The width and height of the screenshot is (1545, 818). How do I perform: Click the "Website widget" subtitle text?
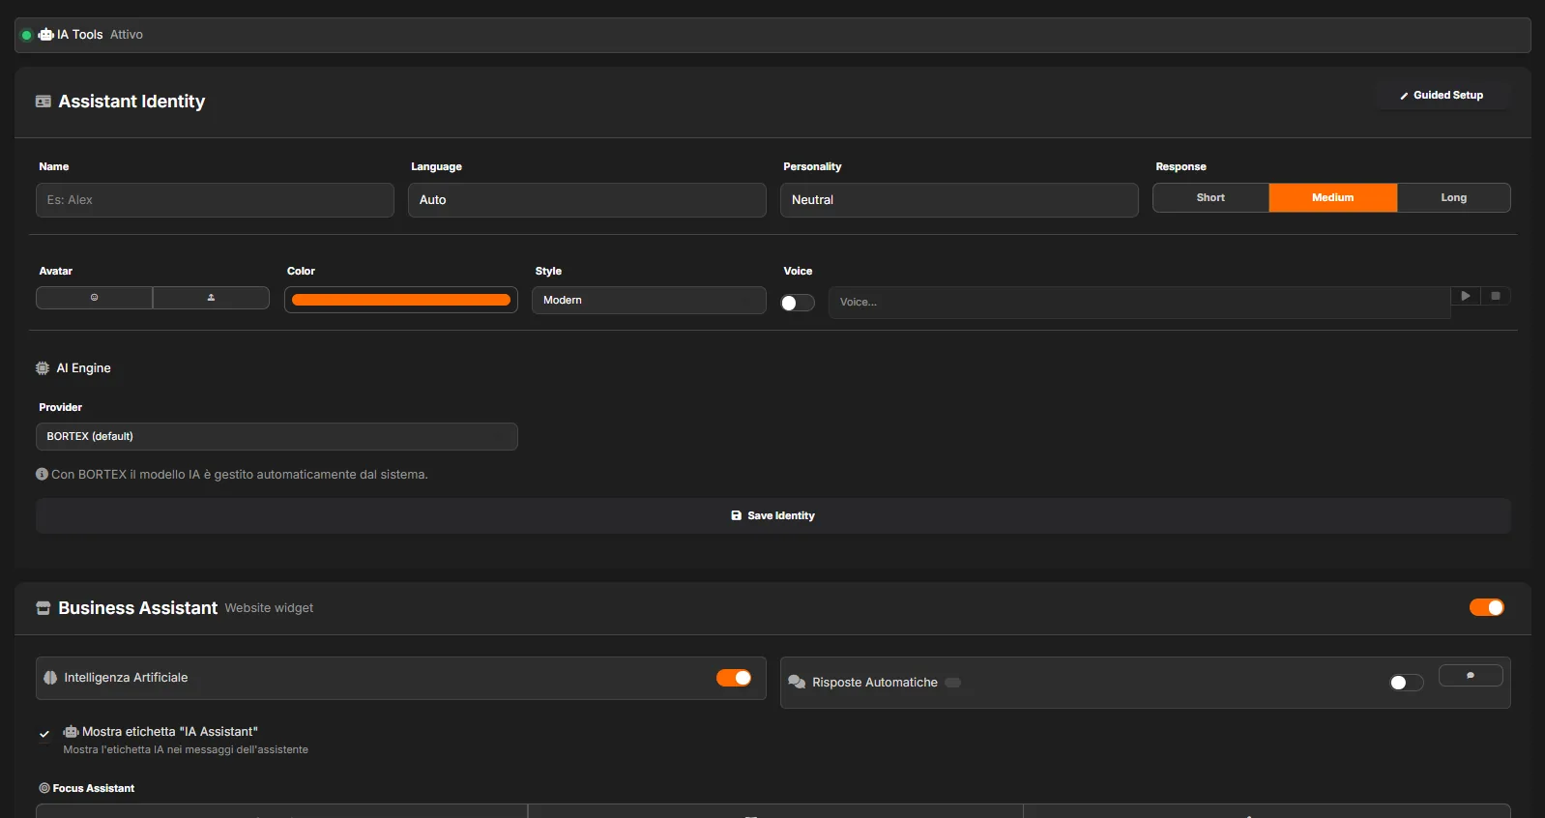click(x=269, y=608)
